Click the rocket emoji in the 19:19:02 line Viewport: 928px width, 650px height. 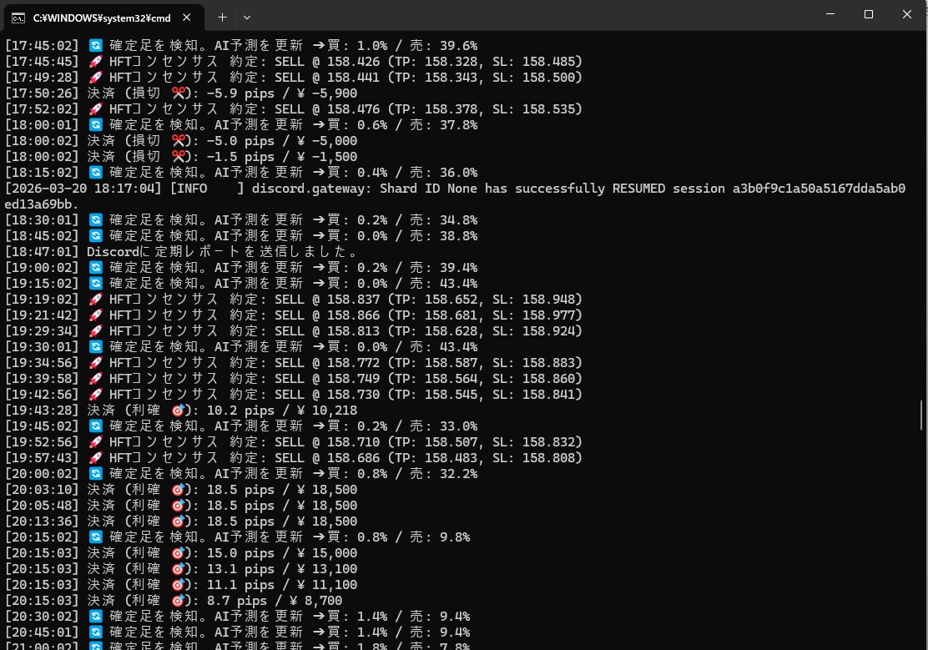click(x=95, y=299)
